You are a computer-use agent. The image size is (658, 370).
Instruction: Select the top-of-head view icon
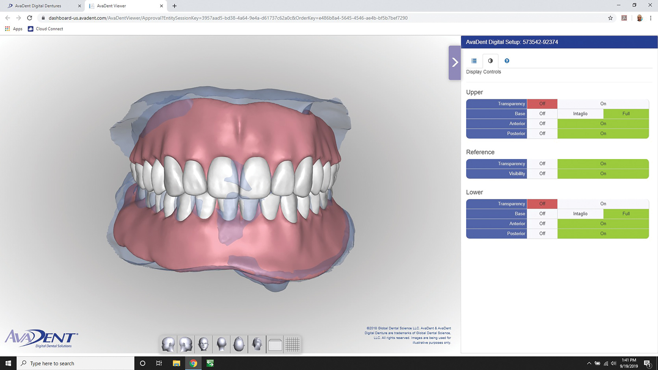pyautogui.click(x=239, y=344)
